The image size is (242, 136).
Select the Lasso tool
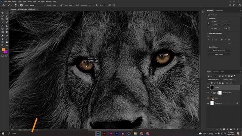pyautogui.click(x=3, y=16)
